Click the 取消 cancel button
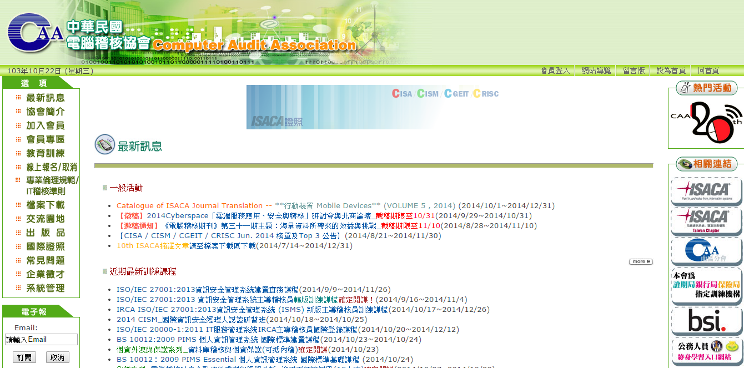 pyautogui.click(x=57, y=357)
